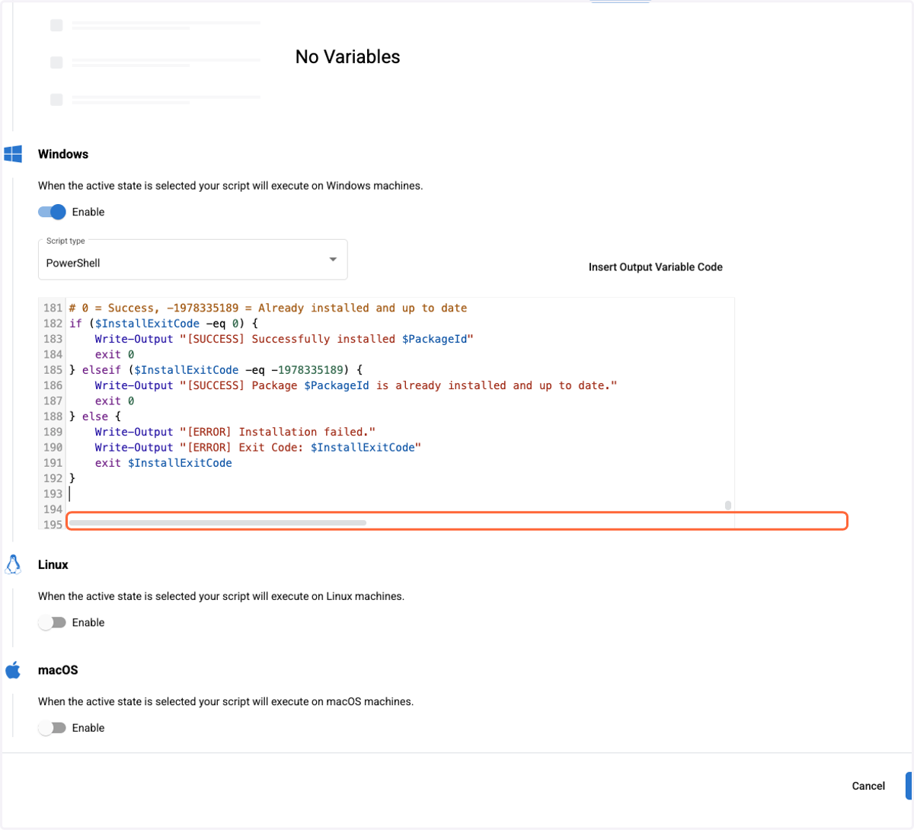Image resolution: width=914 pixels, height=830 pixels.
Task: Click the vertical scrollbar thumb in editor
Action: [x=728, y=505]
